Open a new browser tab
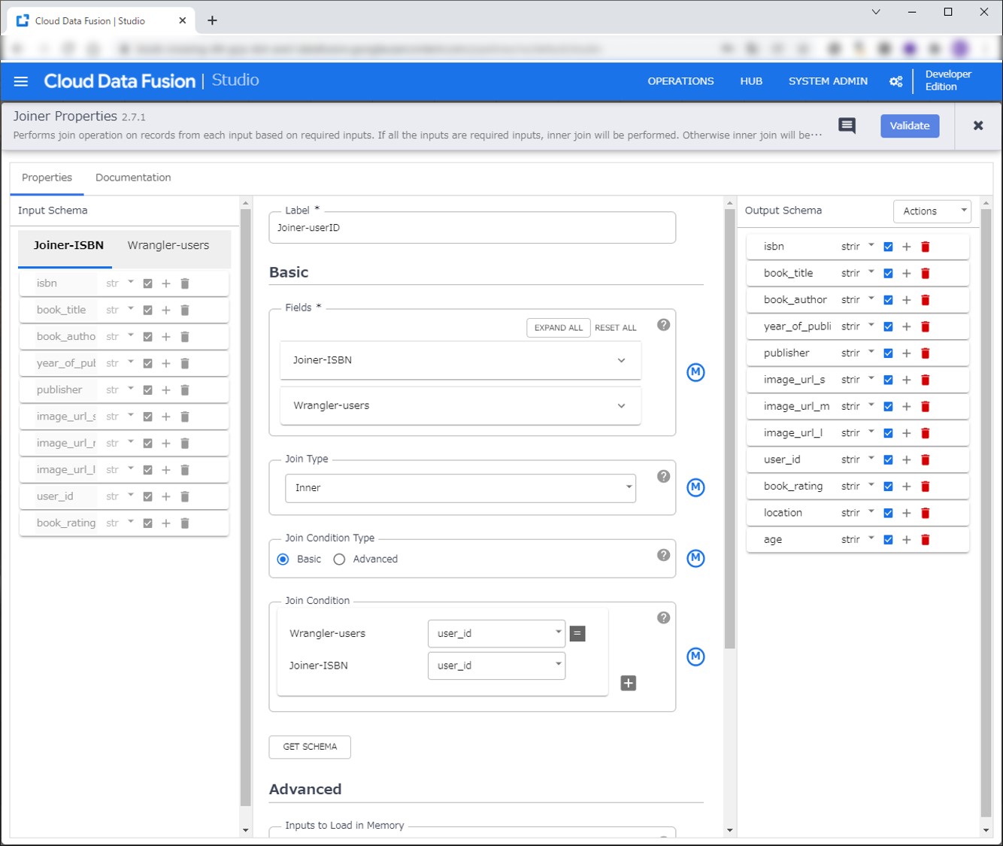This screenshot has height=846, width=1003. pyautogui.click(x=212, y=21)
